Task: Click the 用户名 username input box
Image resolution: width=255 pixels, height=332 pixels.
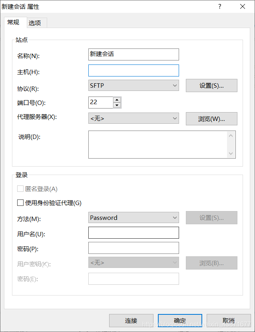Action: [133, 233]
